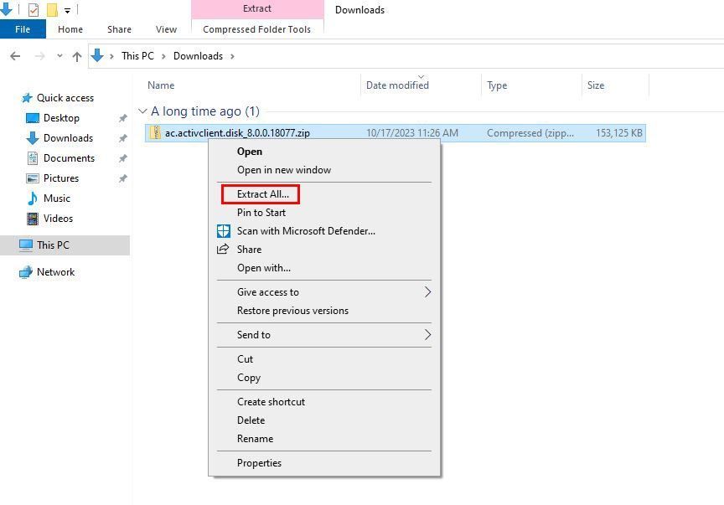Open the File tab
This screenshot has height=505, width=724.
pos(23,29)
